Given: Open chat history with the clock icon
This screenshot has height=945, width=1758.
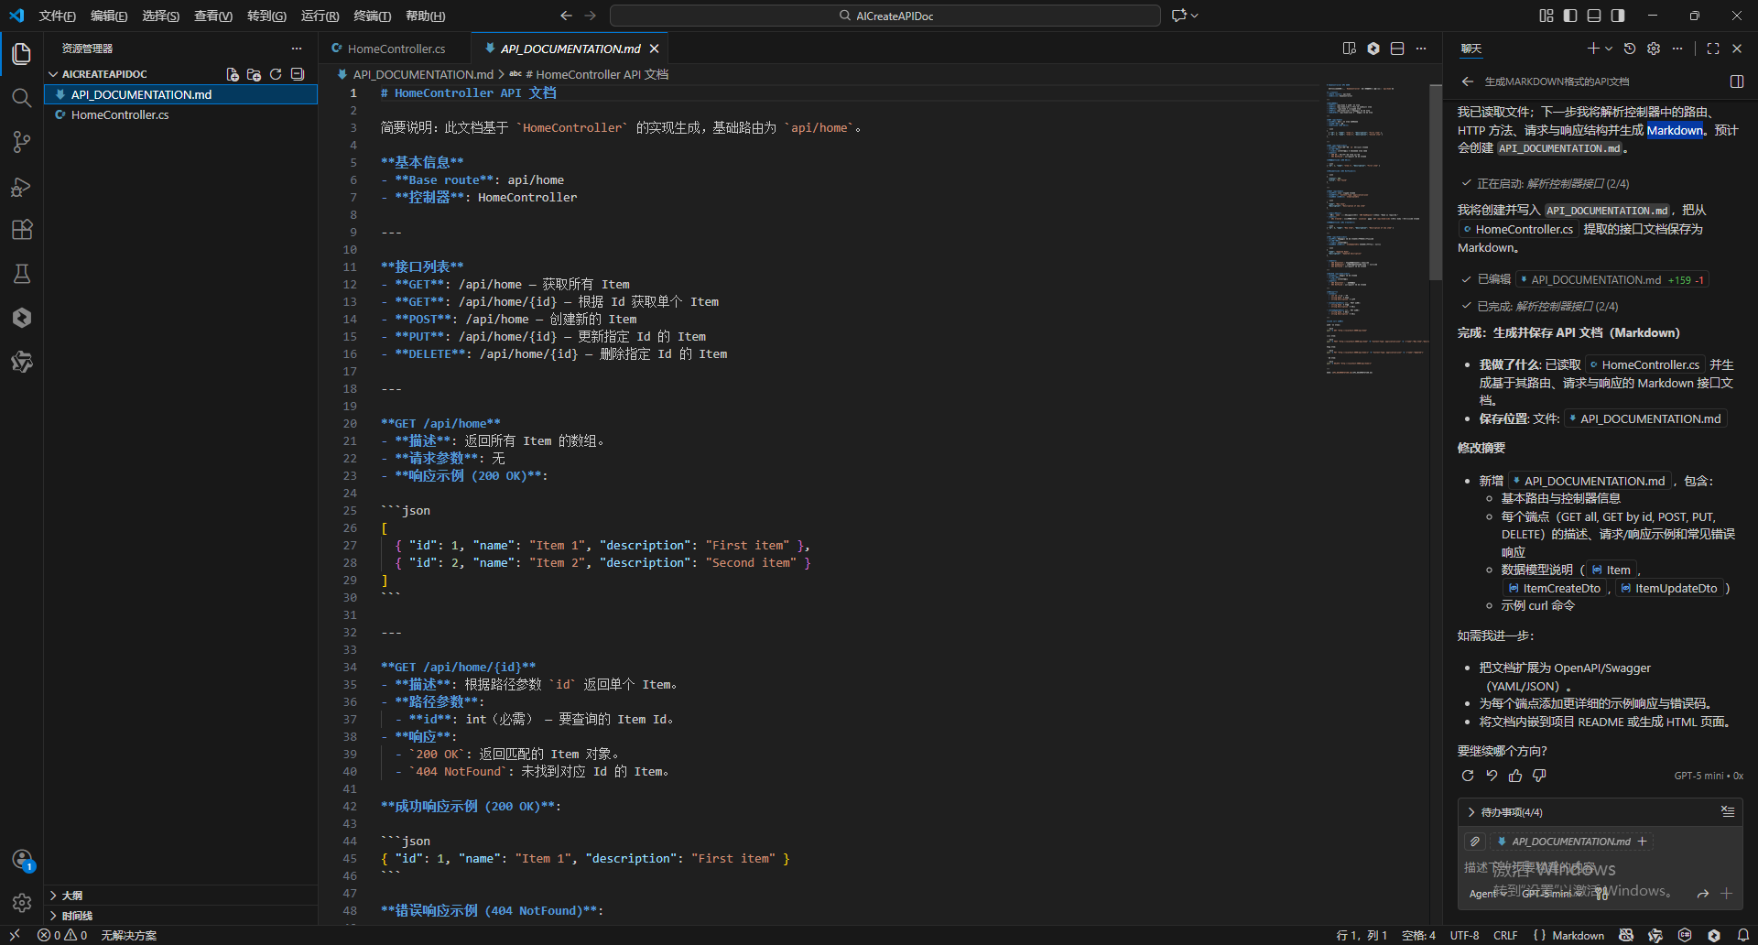Looking at the screenshot, I should coord(1630,49).
